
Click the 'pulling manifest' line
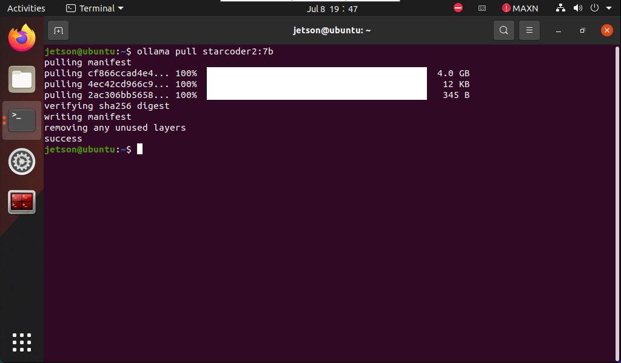point(87,62)
